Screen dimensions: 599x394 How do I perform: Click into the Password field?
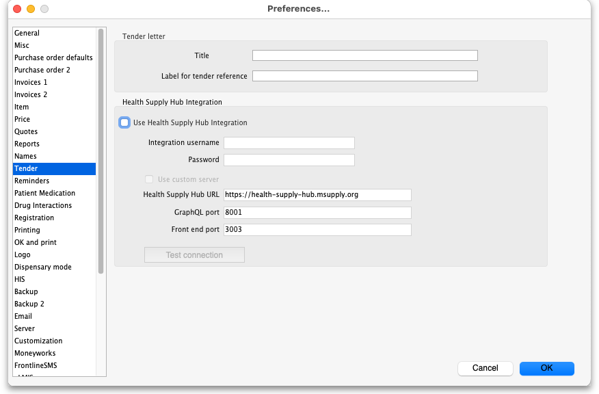tap(289, 160)
